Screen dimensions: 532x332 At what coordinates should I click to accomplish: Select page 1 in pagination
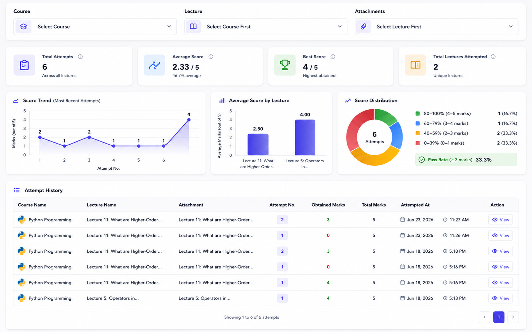[499, 317]
